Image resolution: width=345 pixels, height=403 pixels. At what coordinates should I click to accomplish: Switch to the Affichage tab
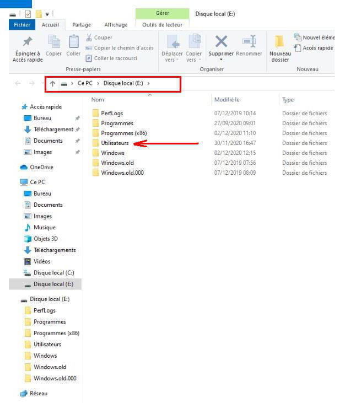pyautogui.click(x=116, y=25)
